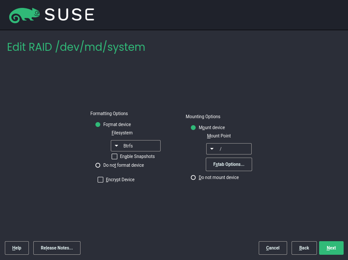
Task: Open the Filesystem dropdown arrow
Action: [x=117, y=146]
